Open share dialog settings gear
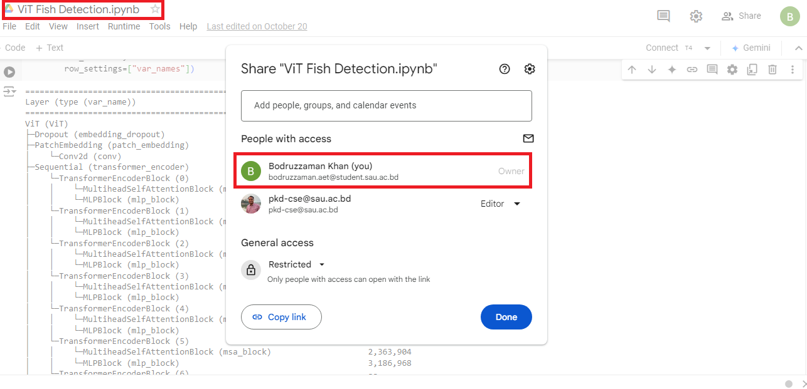This screenshot has height=389, width=807. point(530,69)
